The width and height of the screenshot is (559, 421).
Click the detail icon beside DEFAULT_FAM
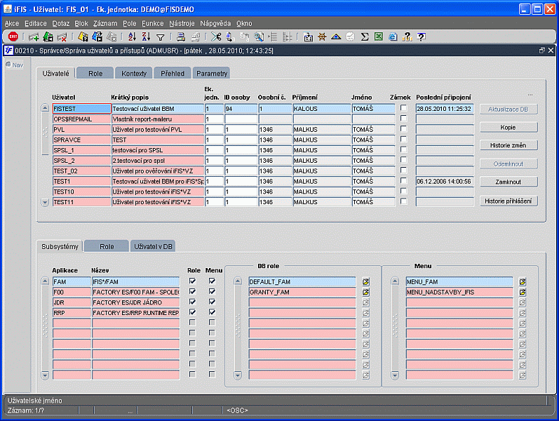tap(365, 281)
